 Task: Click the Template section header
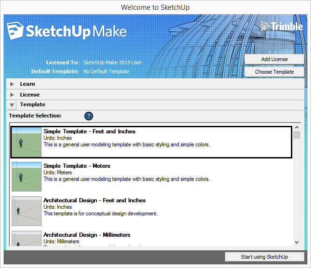pos(155,105)
